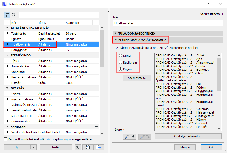Click the '20 perc' default value cell

tap(71, 33)
